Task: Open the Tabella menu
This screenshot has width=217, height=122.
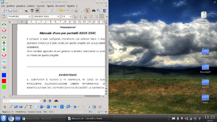Action: coord(50,6)
